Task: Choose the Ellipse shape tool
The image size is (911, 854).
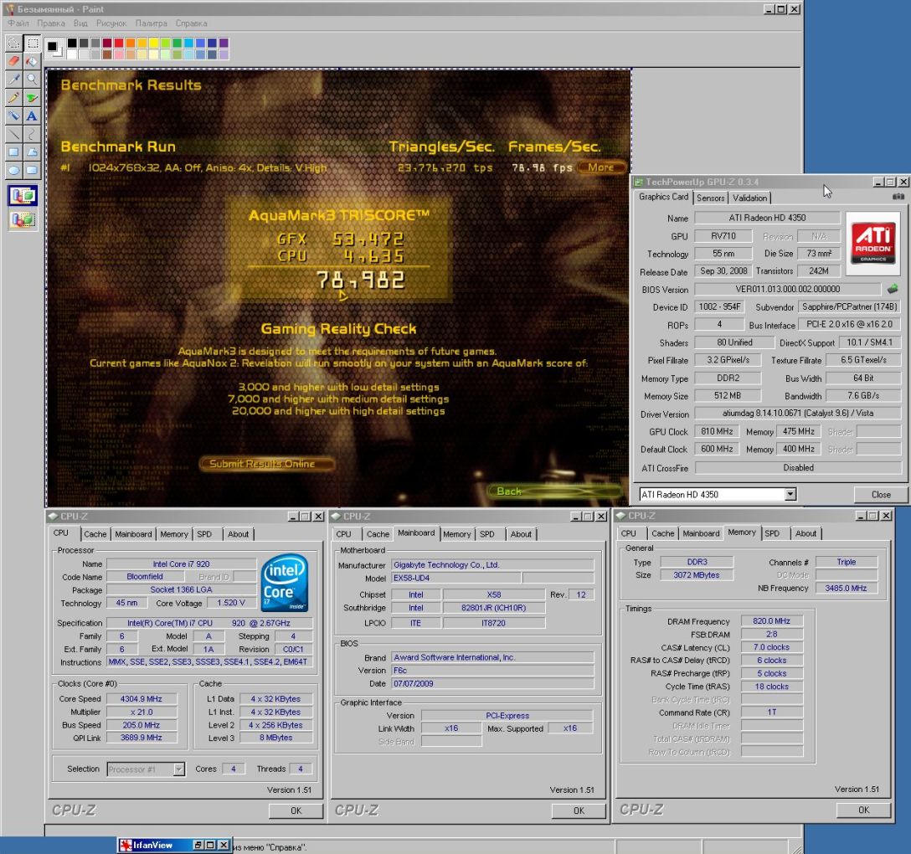Action: click(14, 170)
